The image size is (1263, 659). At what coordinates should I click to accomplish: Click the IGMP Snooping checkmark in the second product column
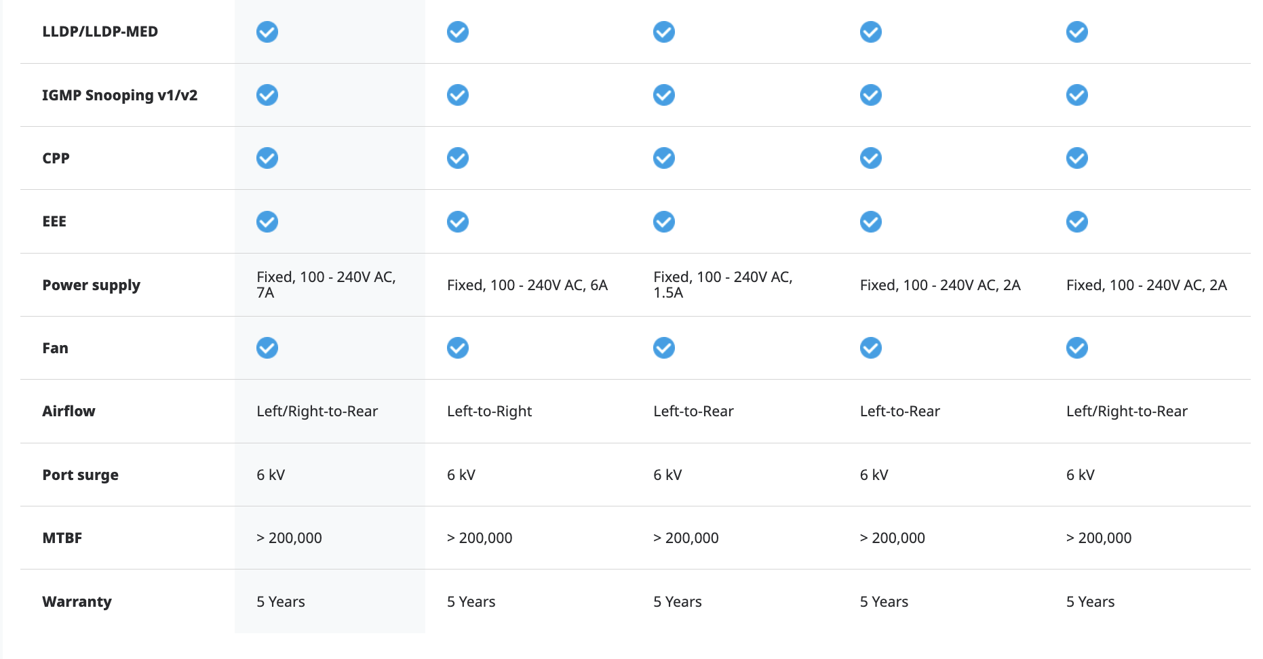point(457,95)
